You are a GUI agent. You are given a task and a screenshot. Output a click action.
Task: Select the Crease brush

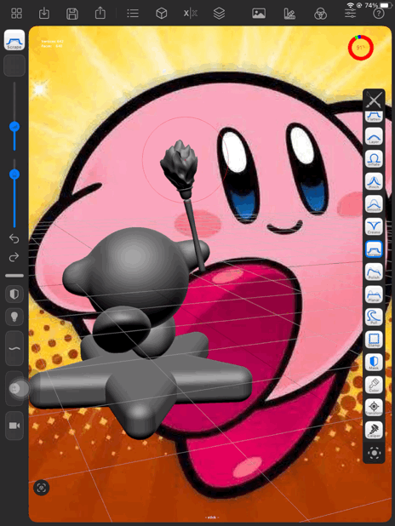[374, 226]
